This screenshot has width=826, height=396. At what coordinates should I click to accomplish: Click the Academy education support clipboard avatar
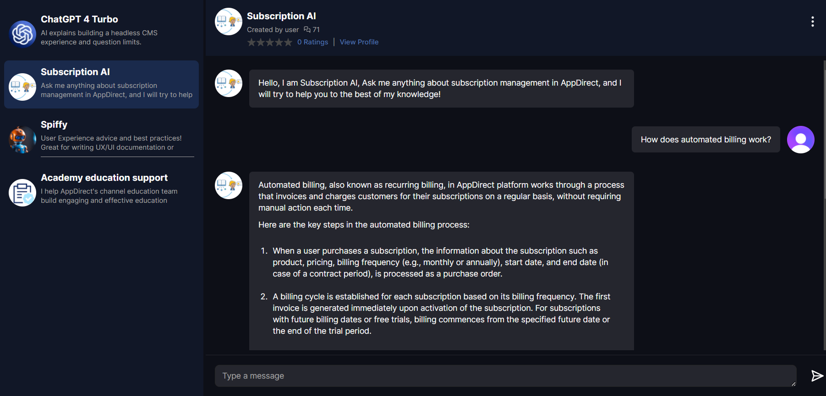click(x=22, y=193)
